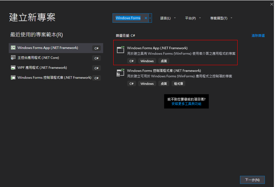The width and height of the screenshot is (275, 187).
Task: Click 桌面 tag under Windows Forms App result
Action: 164,61
